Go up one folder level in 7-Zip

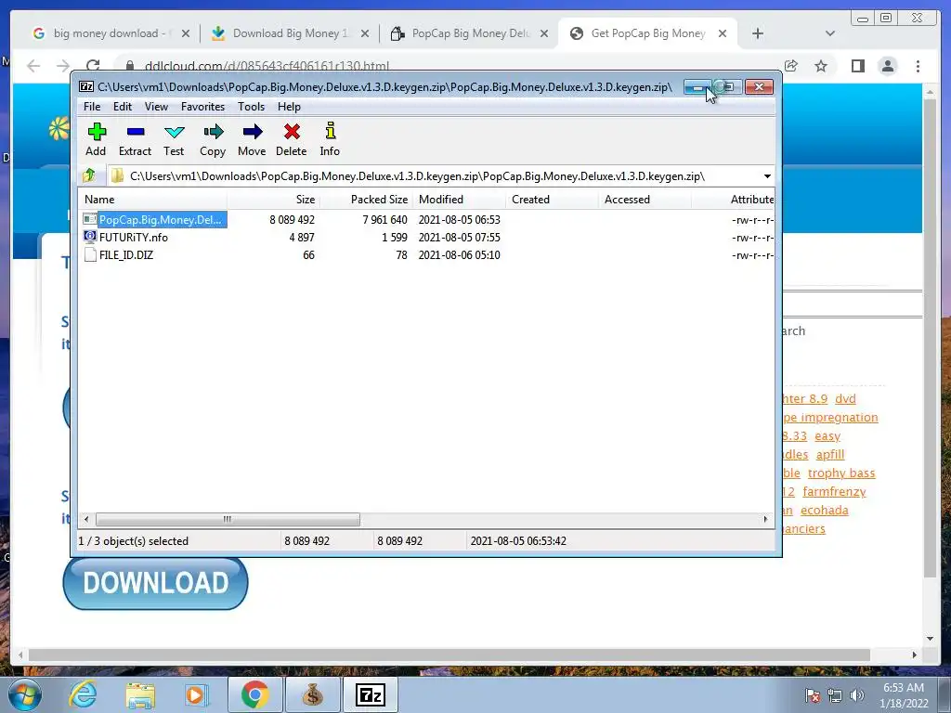click(89, 175)
